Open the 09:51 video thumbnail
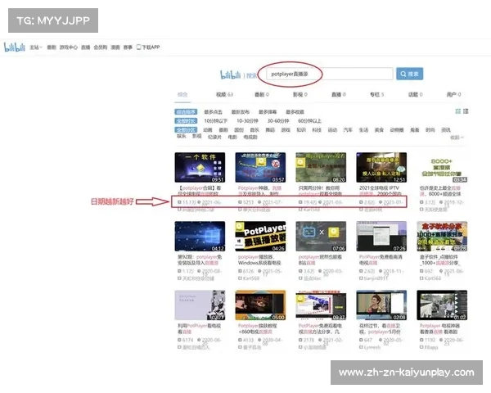Screen dimensions: 491x393 click(x=200, y=167)
